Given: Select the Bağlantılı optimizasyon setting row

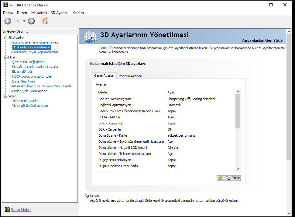Looking at the screenshot, I should (166, 105).
